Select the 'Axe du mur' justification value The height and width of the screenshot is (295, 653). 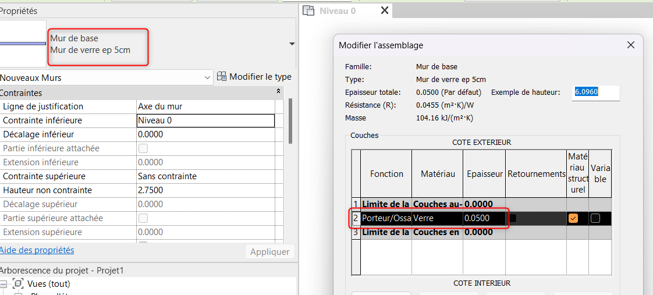(205, 106)
